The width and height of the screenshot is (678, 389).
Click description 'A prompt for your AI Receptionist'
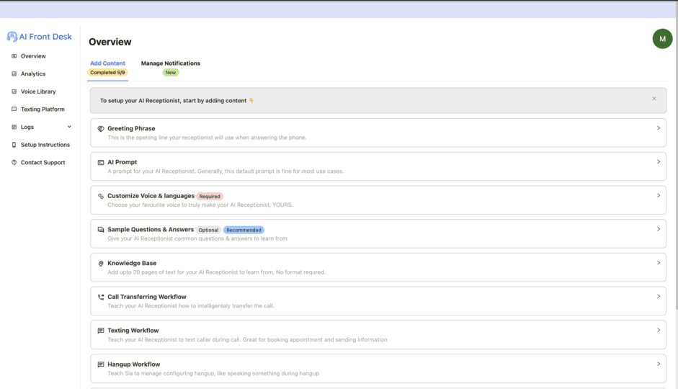click(x=152, y=171)
